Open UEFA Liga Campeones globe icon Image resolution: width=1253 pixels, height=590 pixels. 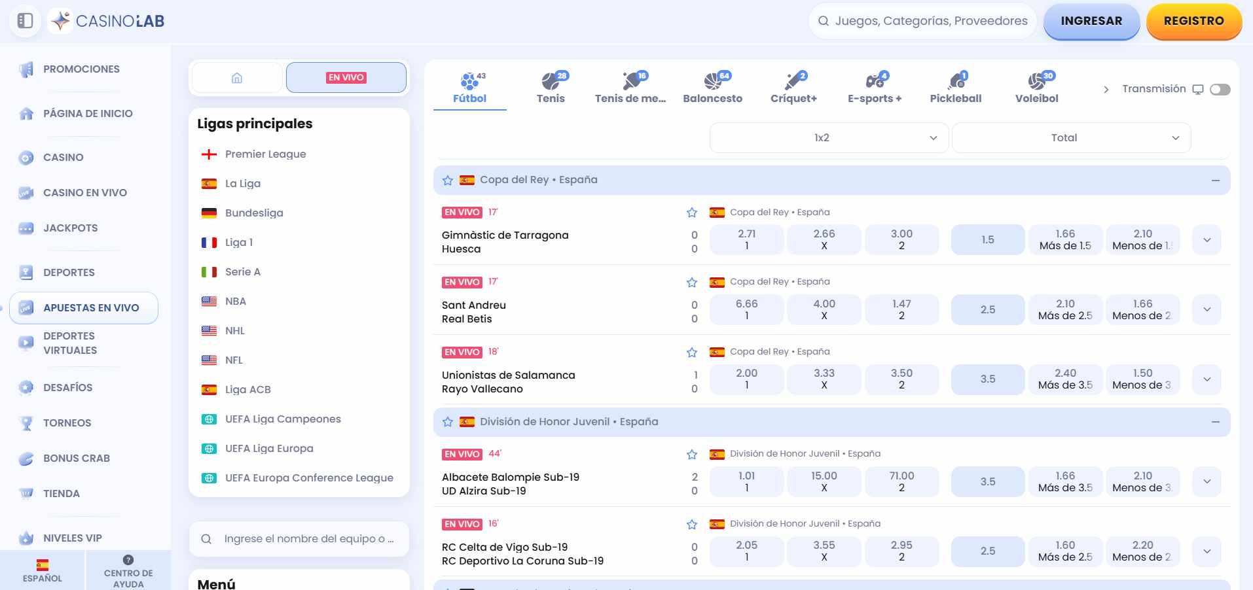click(x=209, y=419)
